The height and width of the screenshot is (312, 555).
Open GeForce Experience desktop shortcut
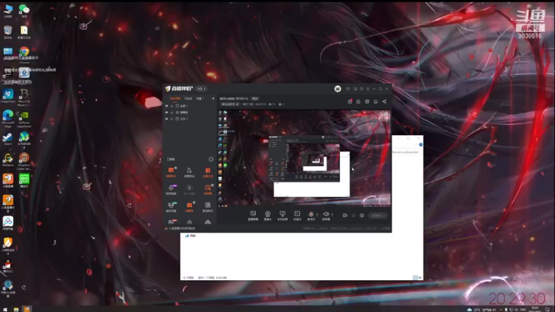coord(24,119)
